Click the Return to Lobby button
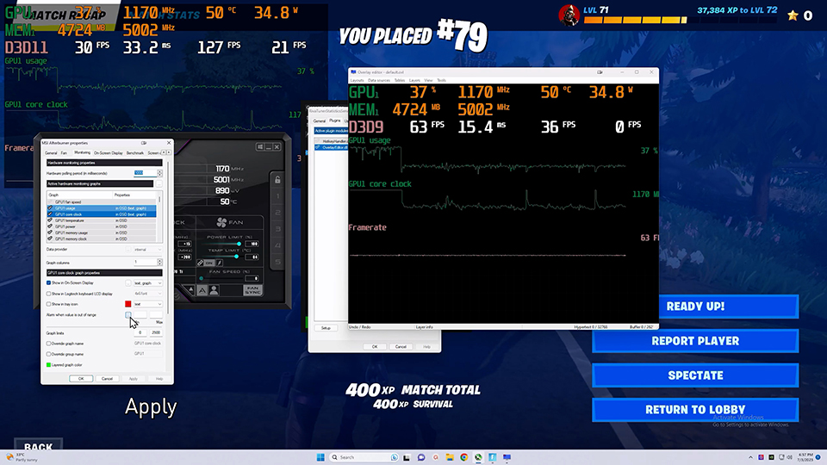The image size is (827, 465). tap(695, 410)
